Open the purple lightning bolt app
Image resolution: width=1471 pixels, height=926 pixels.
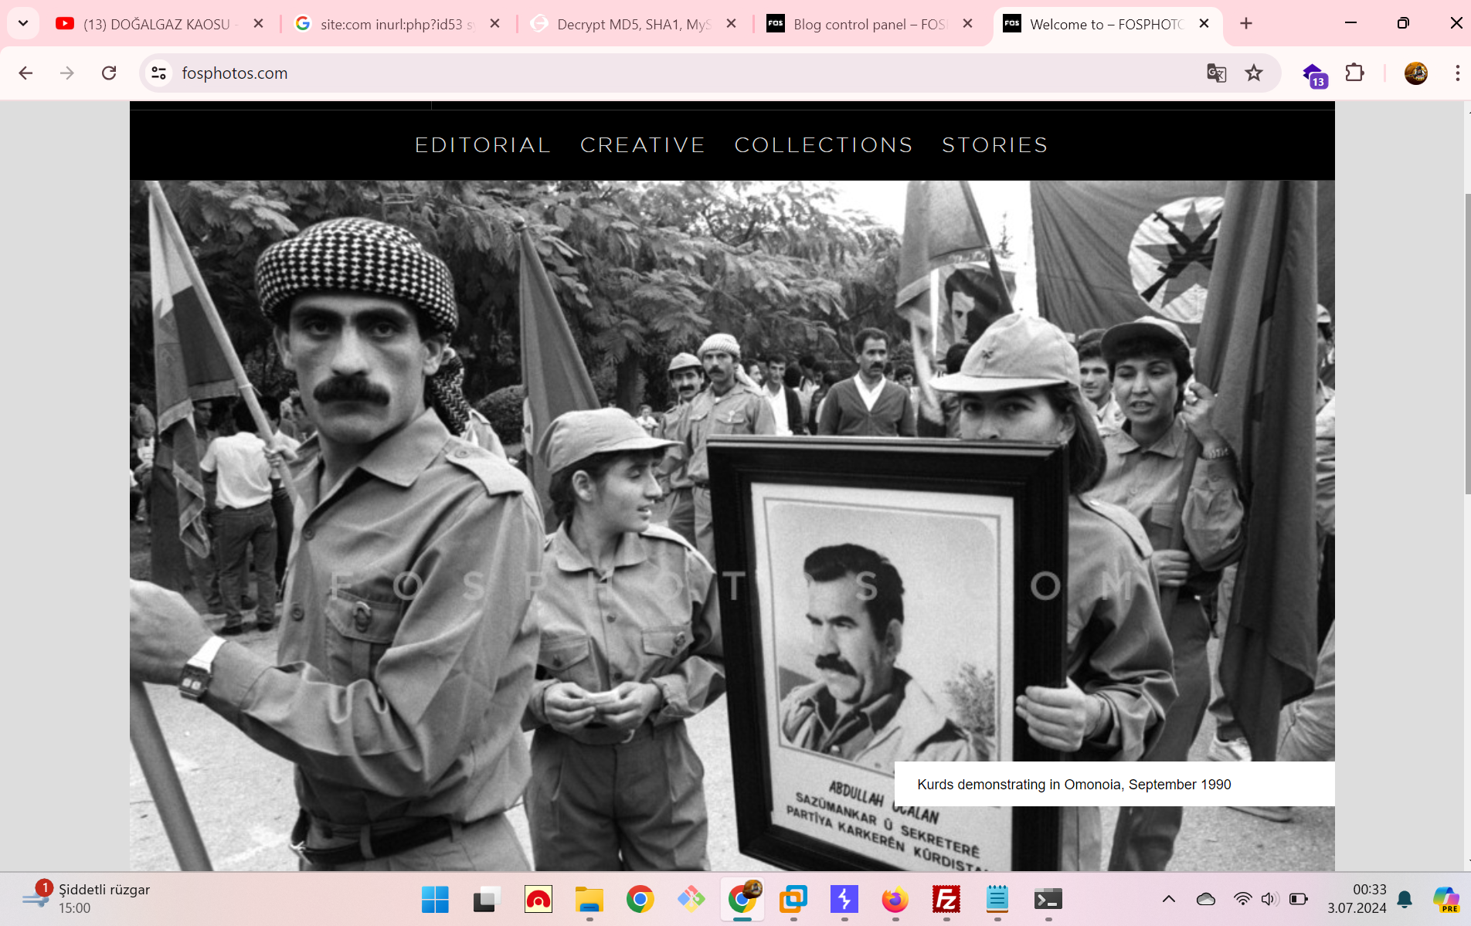pos(844,899)
